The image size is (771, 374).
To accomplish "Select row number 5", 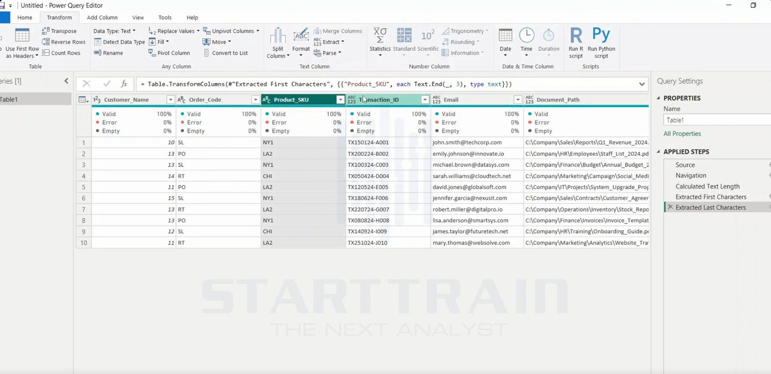I will click(x=84, y=187).
